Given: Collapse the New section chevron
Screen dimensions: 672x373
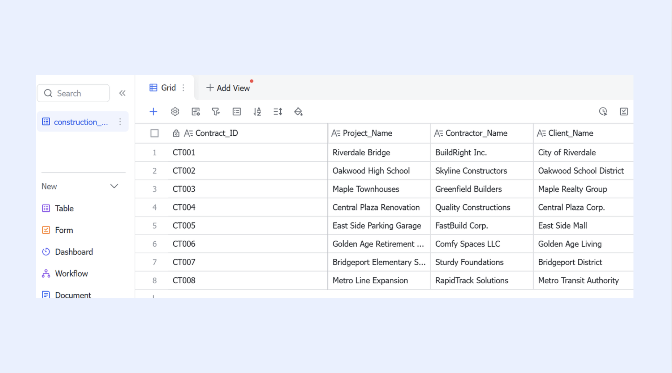Looking at the screenshot, I should click(x=114, y=186).
